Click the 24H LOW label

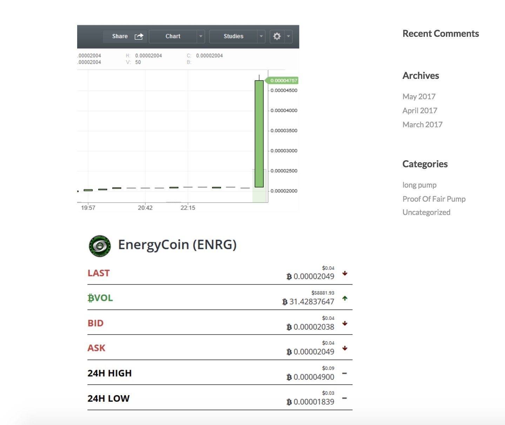pyautogui.click(x=108, y=398)
